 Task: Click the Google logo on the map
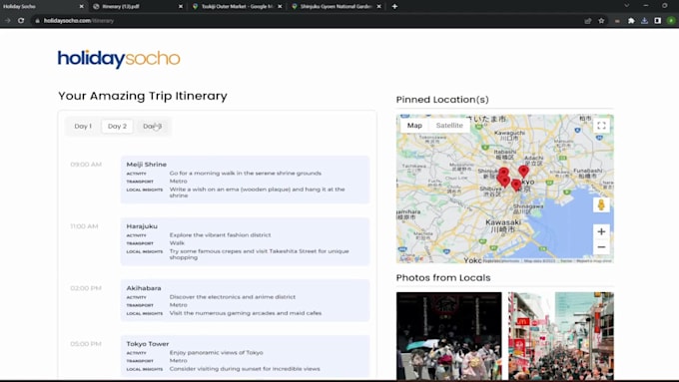pos(411,258)
